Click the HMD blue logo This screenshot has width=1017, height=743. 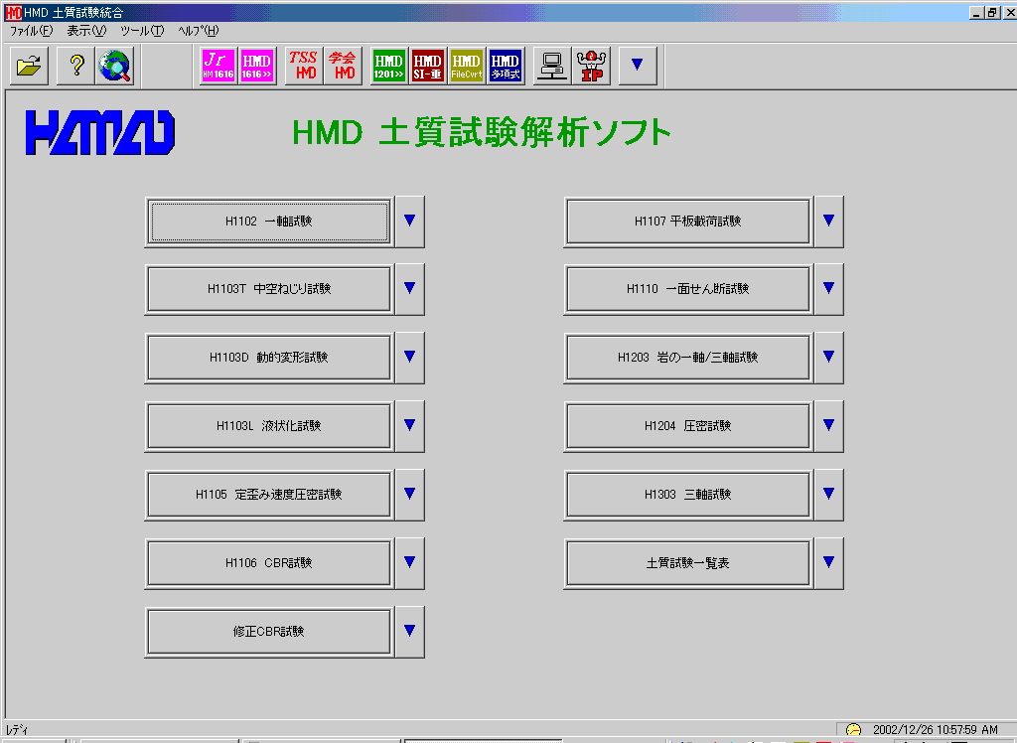point(100,132)
